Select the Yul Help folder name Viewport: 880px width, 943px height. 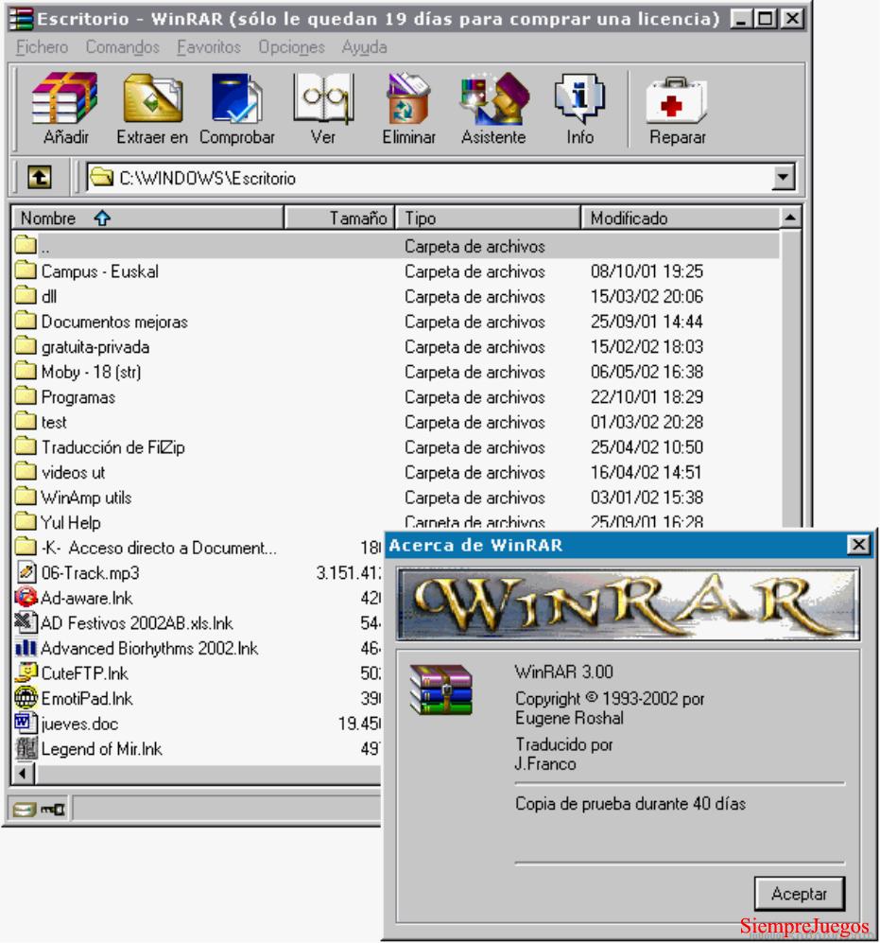coord(70,523)
